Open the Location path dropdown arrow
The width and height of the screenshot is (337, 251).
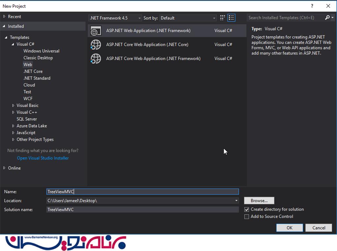[236, 201]
